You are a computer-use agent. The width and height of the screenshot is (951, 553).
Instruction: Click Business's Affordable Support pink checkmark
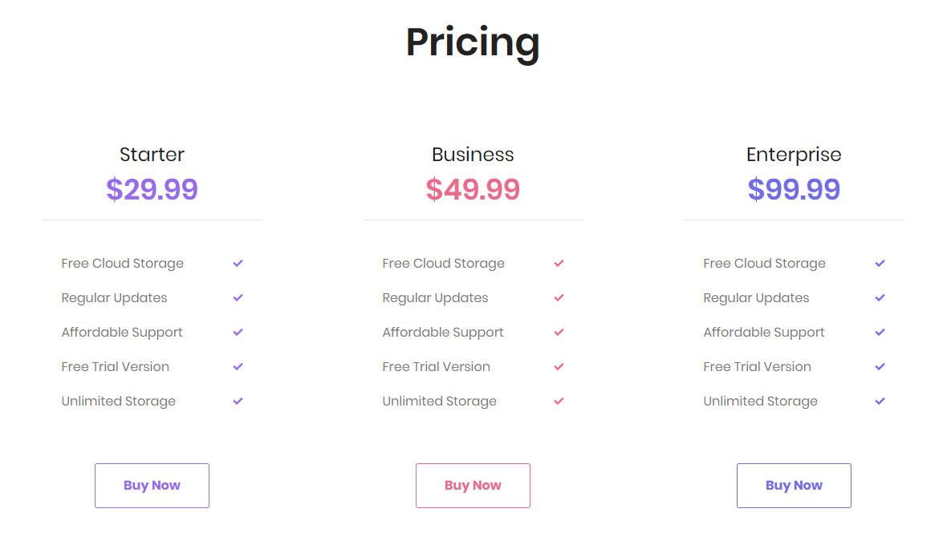click(x=559, y=332)
